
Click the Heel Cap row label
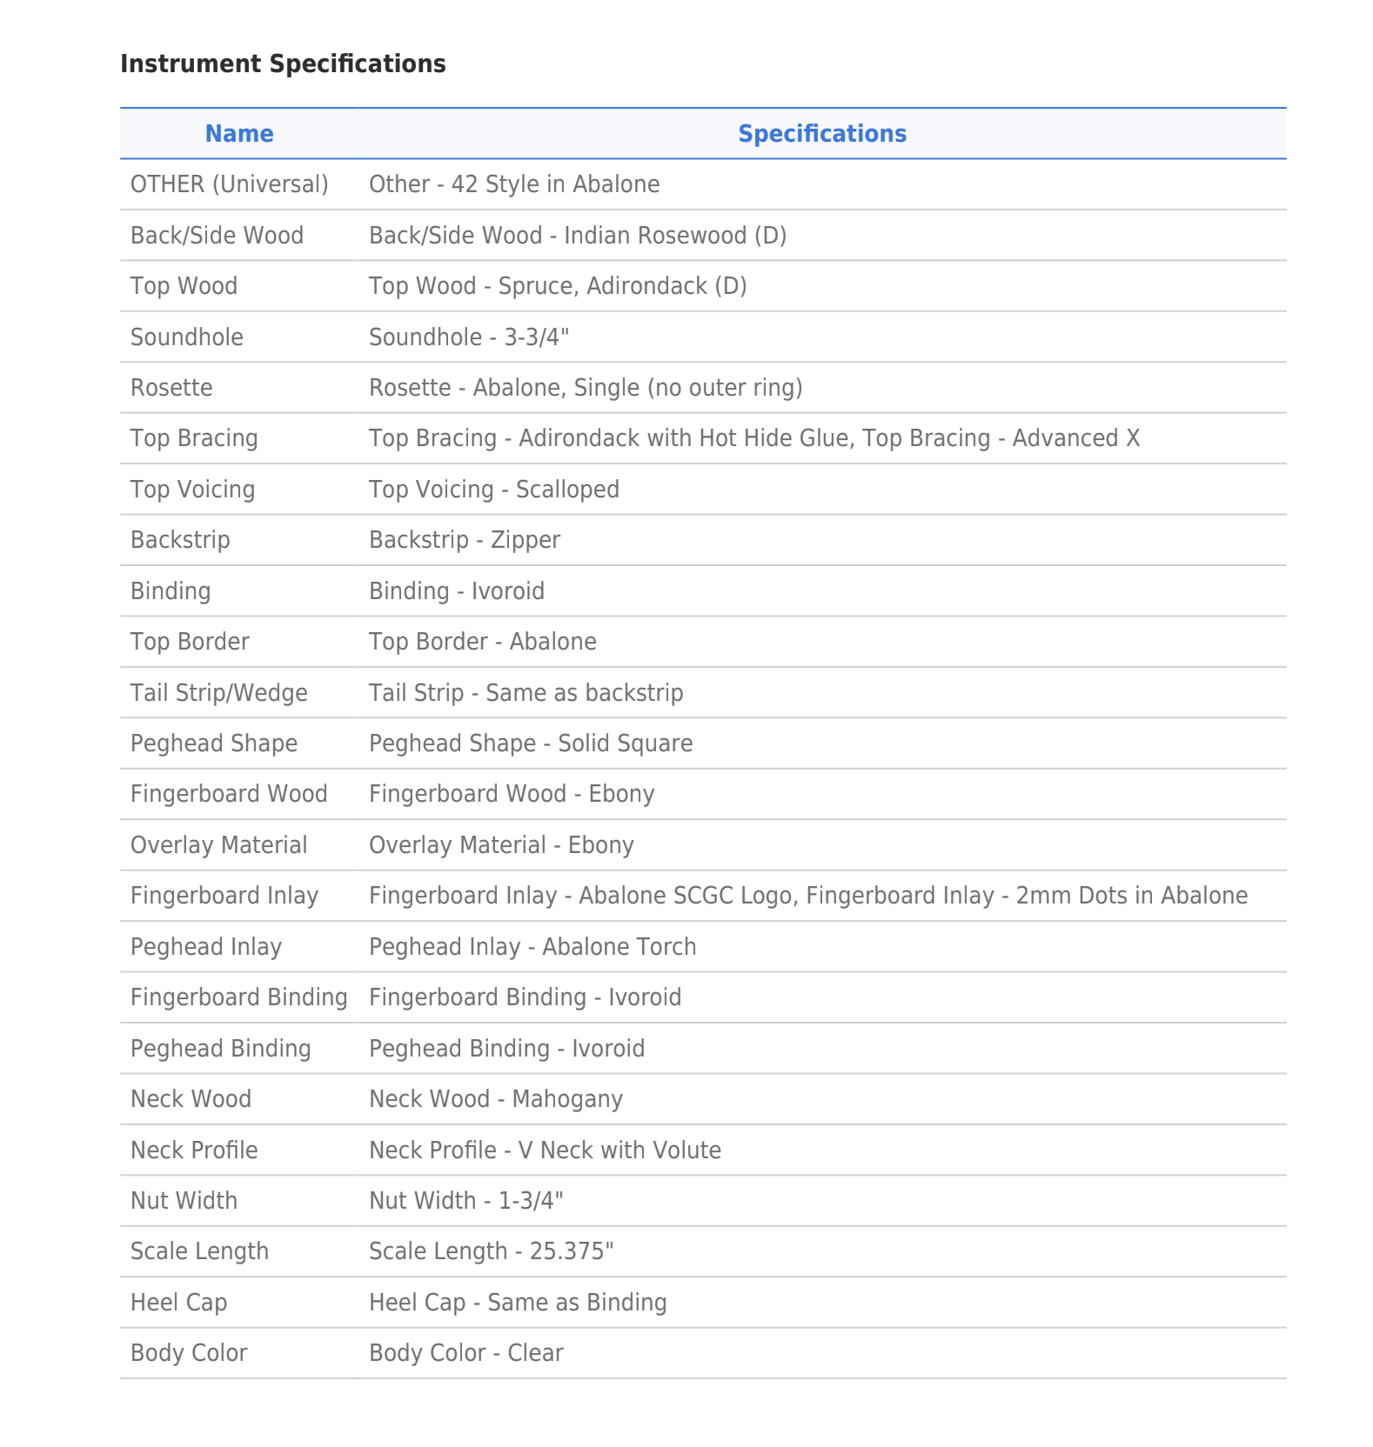point(178,1303)
